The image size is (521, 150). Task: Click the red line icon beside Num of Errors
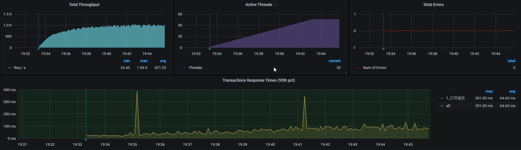tap(359, 68)
